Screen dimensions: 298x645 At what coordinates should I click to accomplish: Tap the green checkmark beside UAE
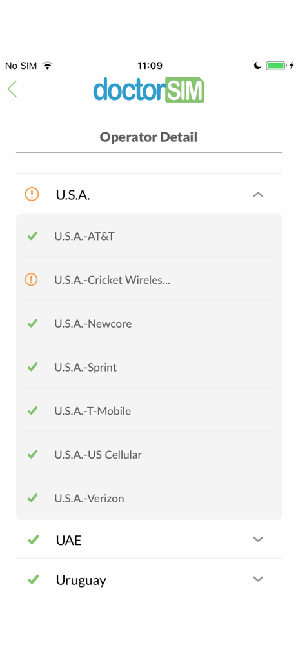33,540
